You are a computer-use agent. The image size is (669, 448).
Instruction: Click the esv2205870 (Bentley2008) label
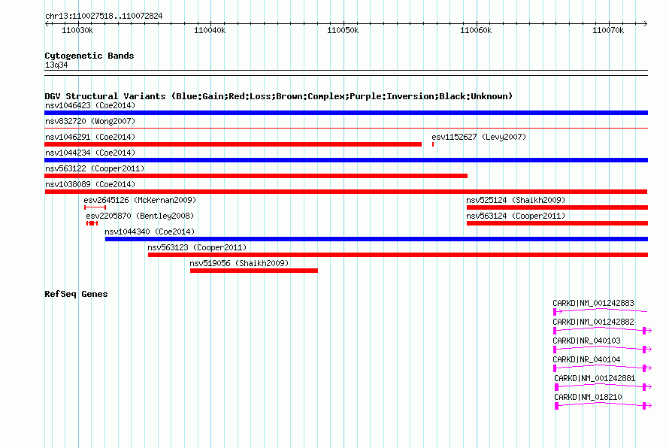pos(140,216)
